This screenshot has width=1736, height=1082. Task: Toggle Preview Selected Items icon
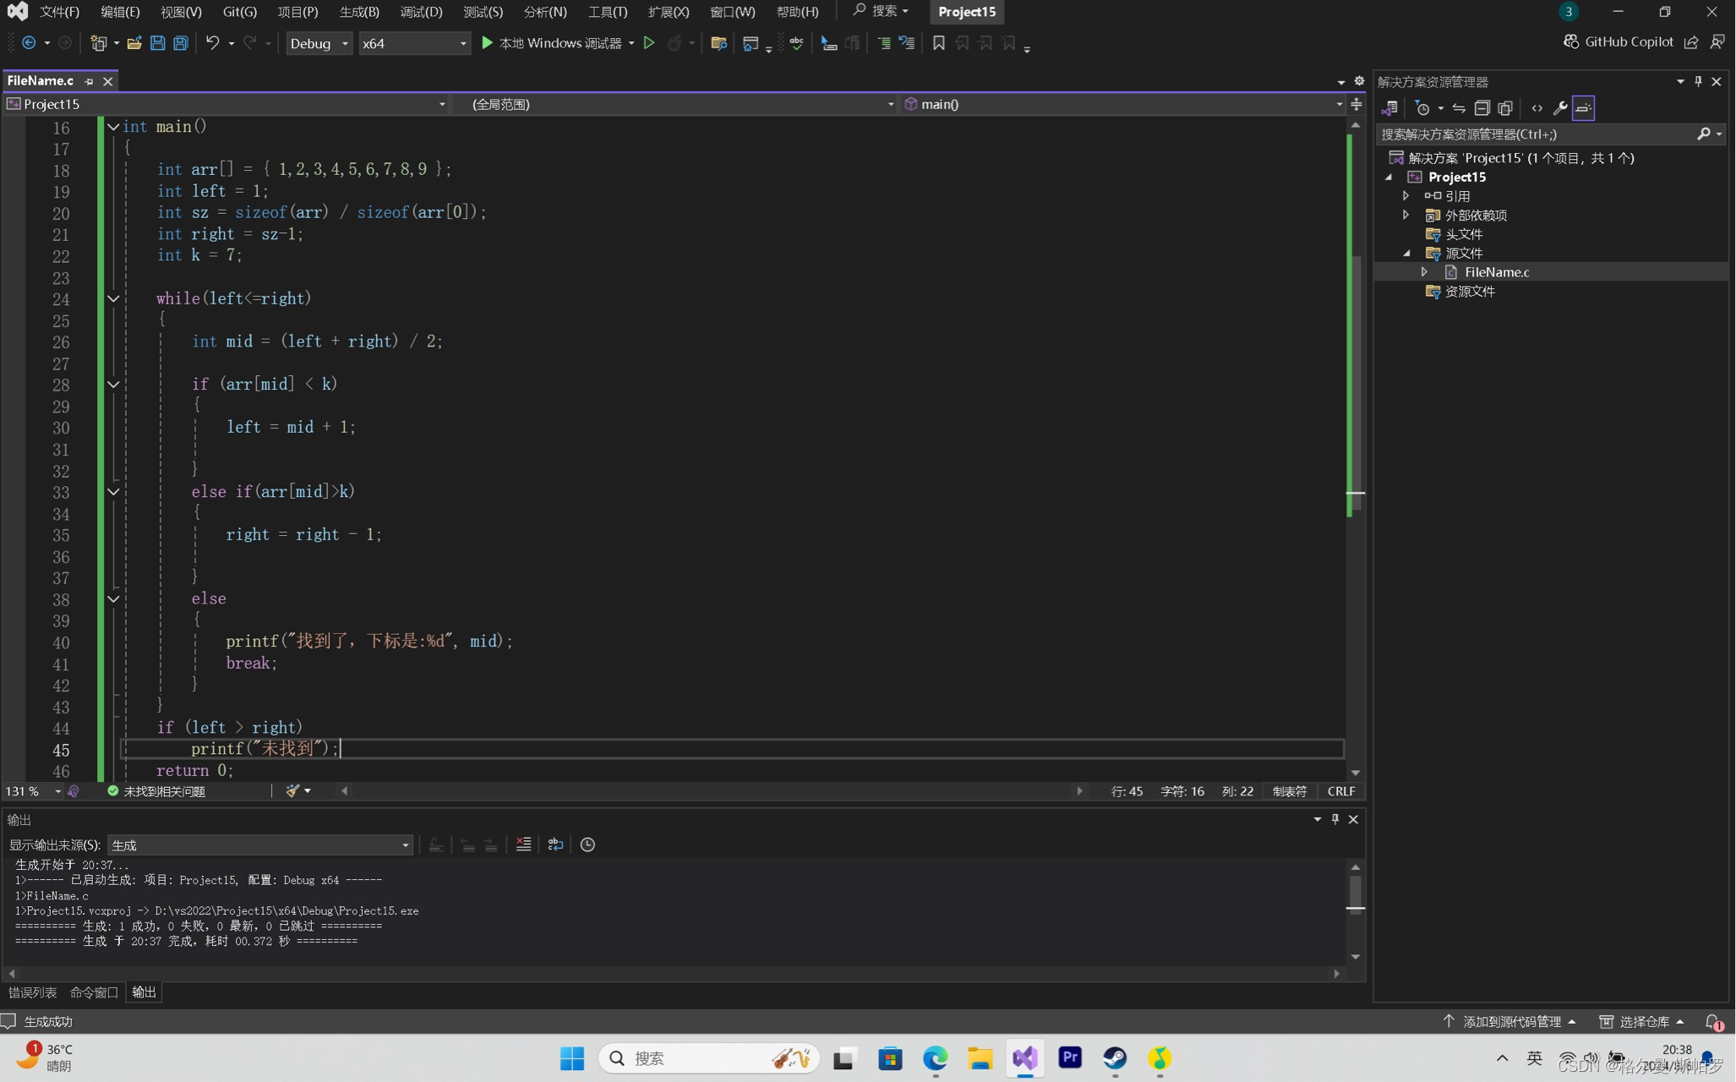pyautogui.click(x=1583, y=108)
